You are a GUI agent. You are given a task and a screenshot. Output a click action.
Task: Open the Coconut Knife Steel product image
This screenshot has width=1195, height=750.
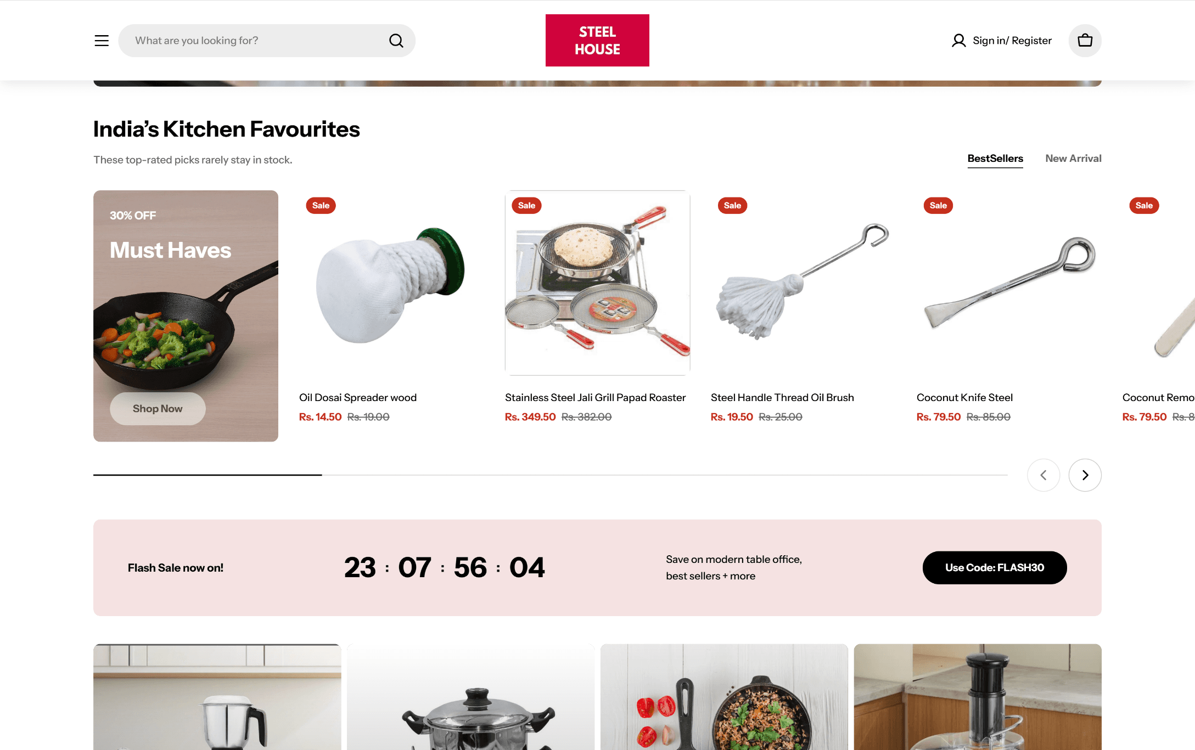tap(1009, 283)
